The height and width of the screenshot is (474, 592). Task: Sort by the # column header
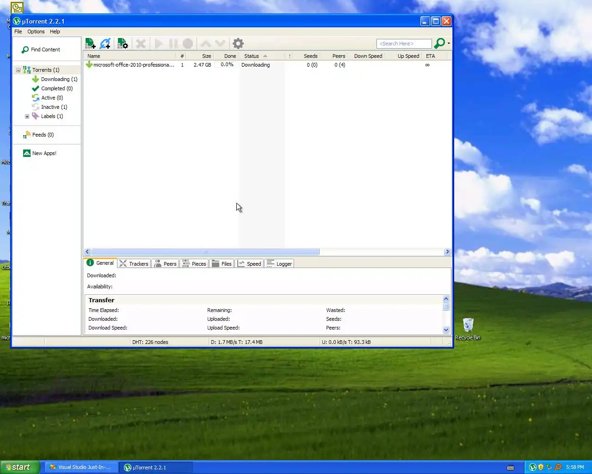[182, 56]
